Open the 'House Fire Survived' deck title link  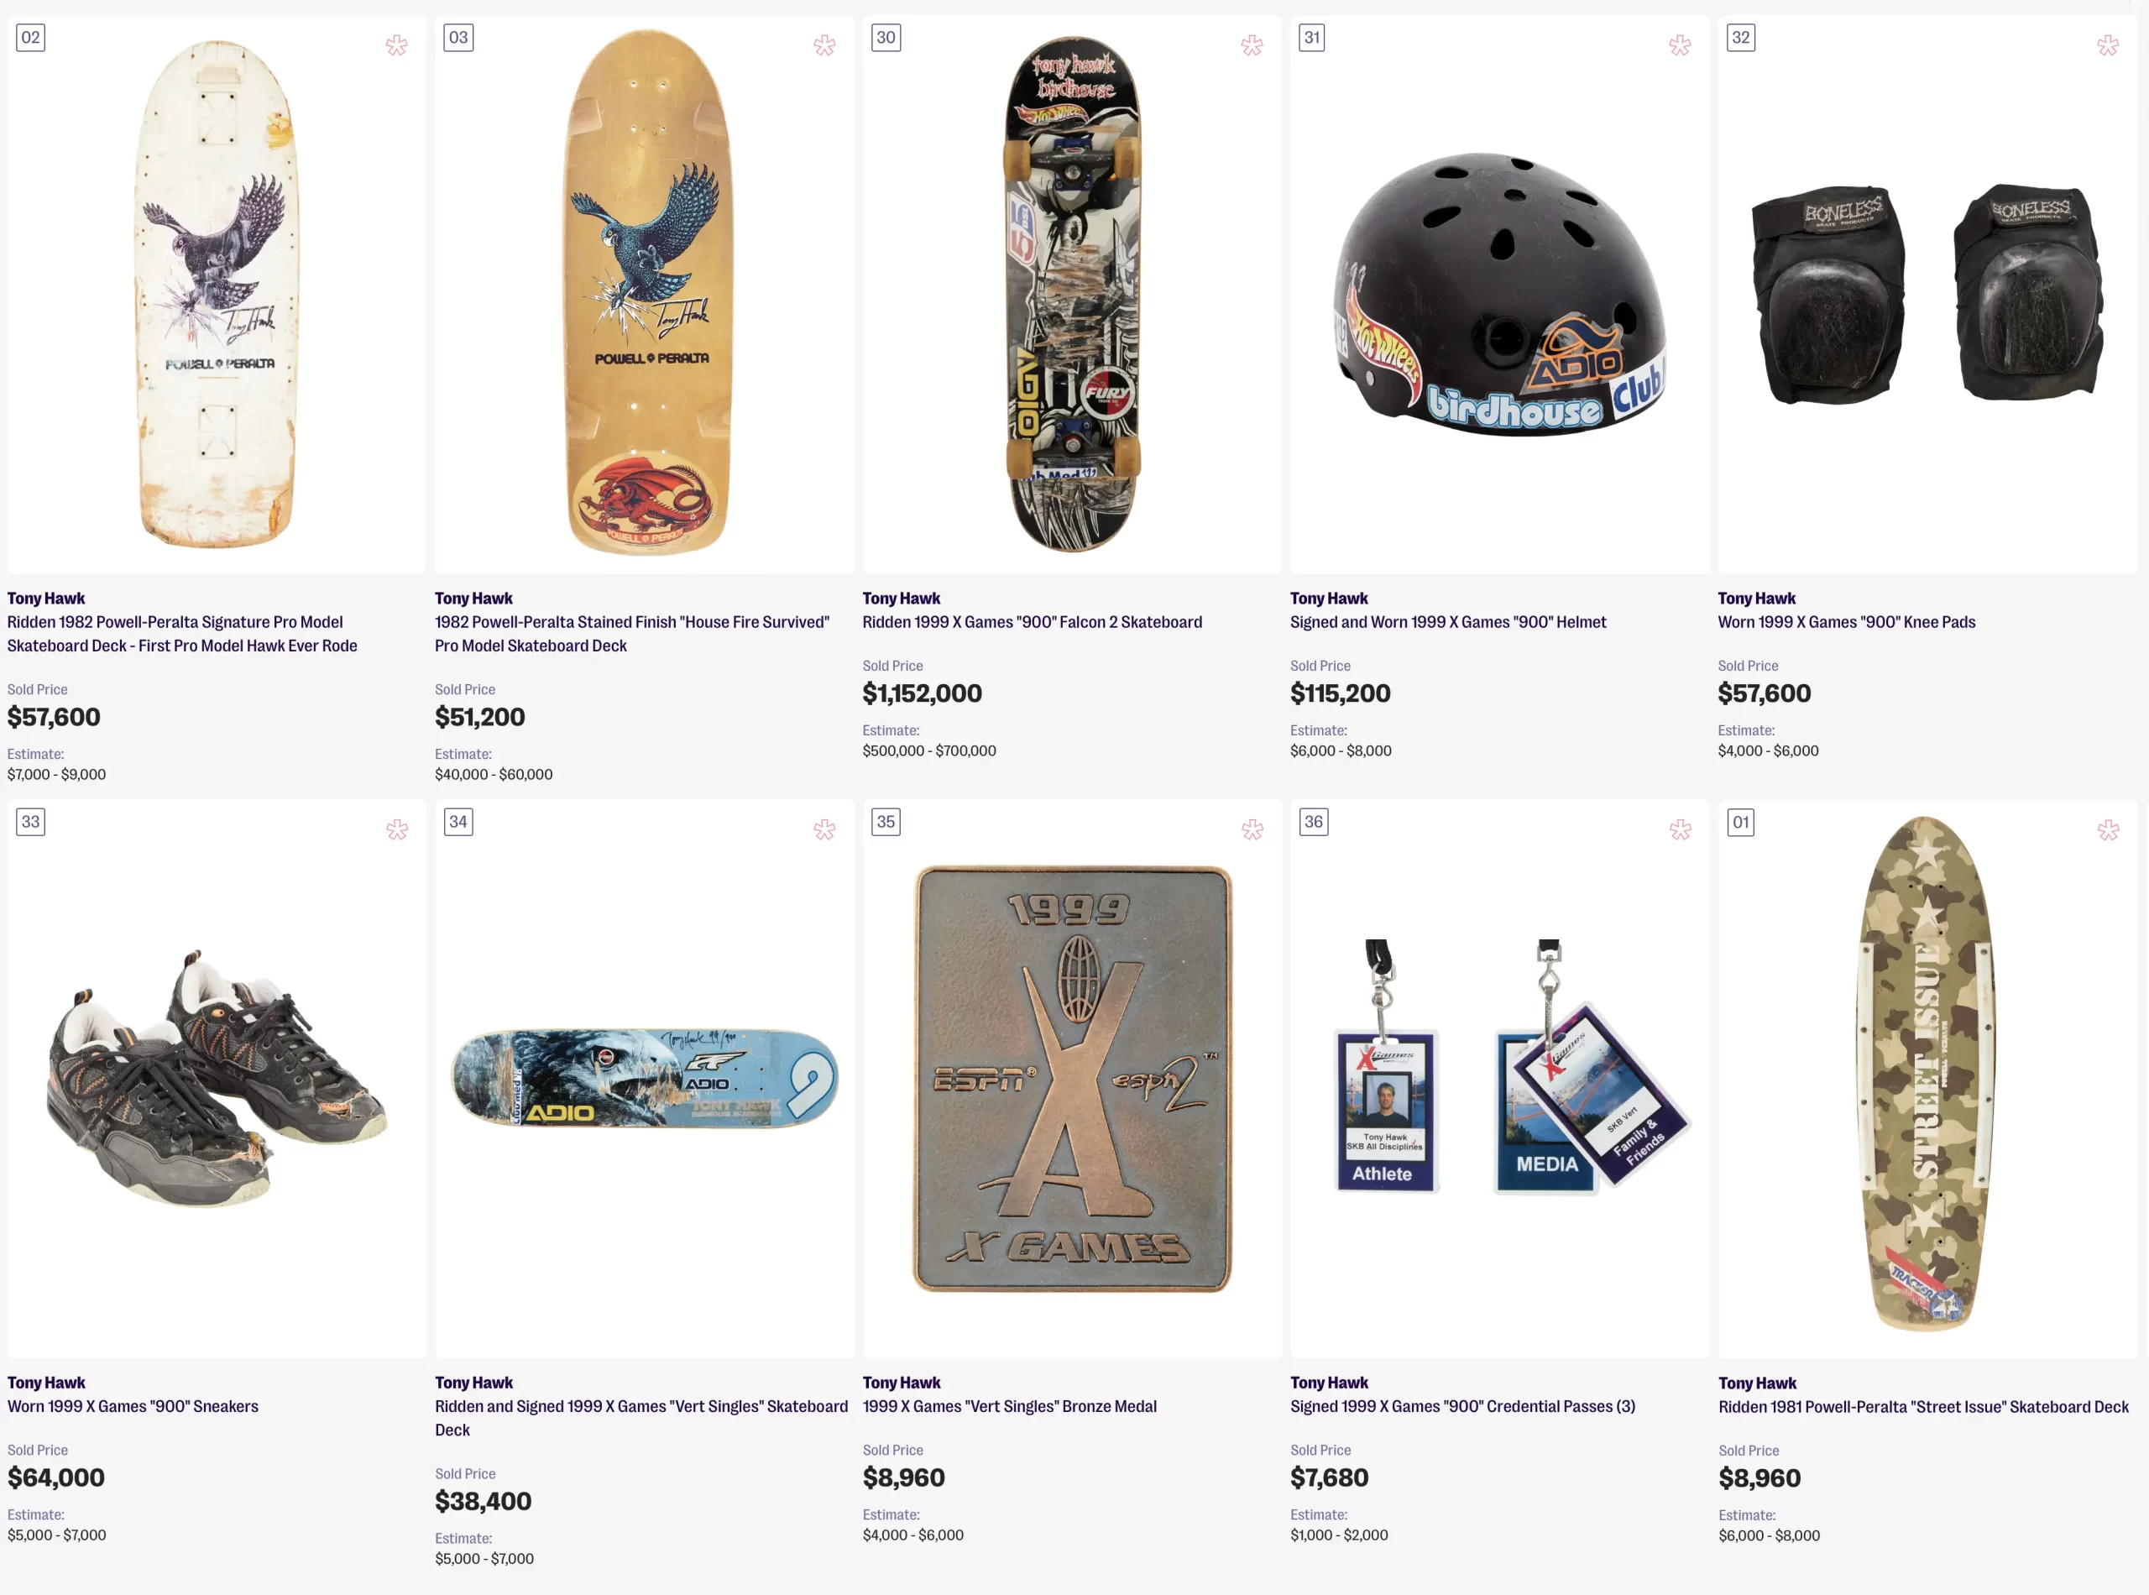[x=631, y=633]
